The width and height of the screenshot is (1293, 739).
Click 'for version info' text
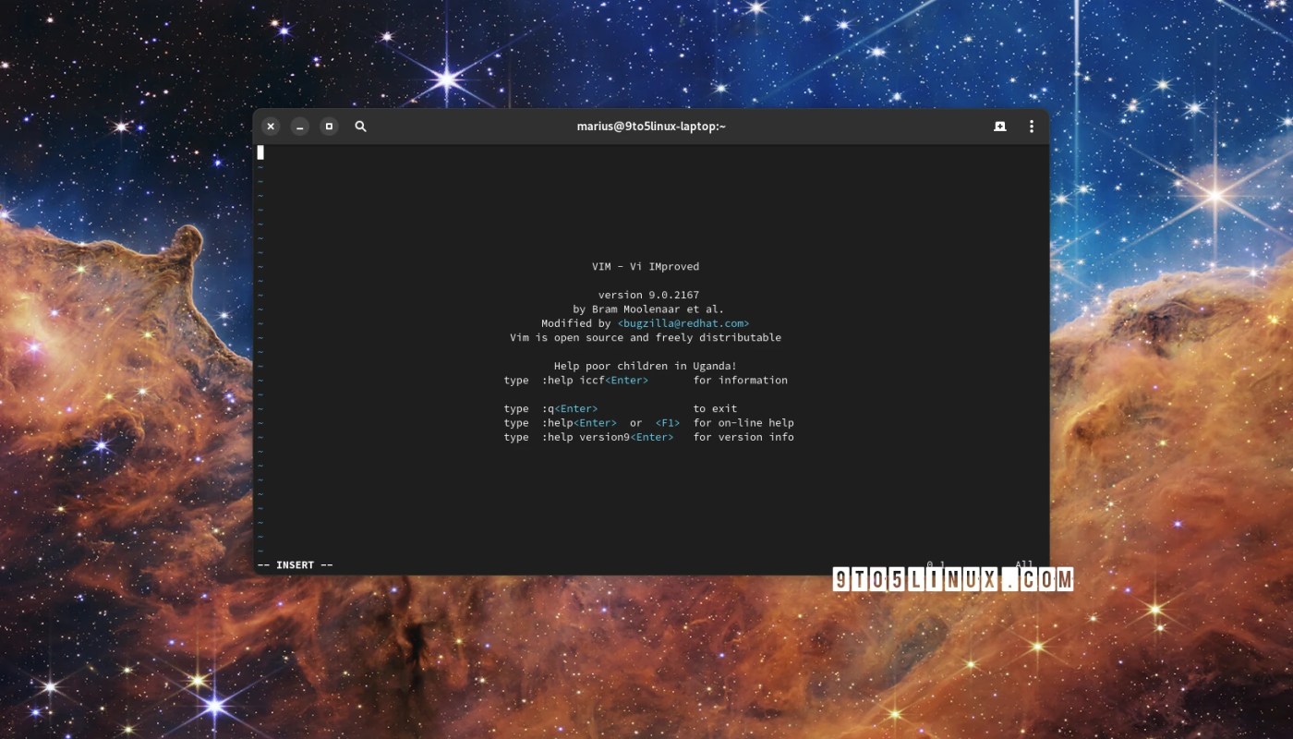click(x=743, y=437)
